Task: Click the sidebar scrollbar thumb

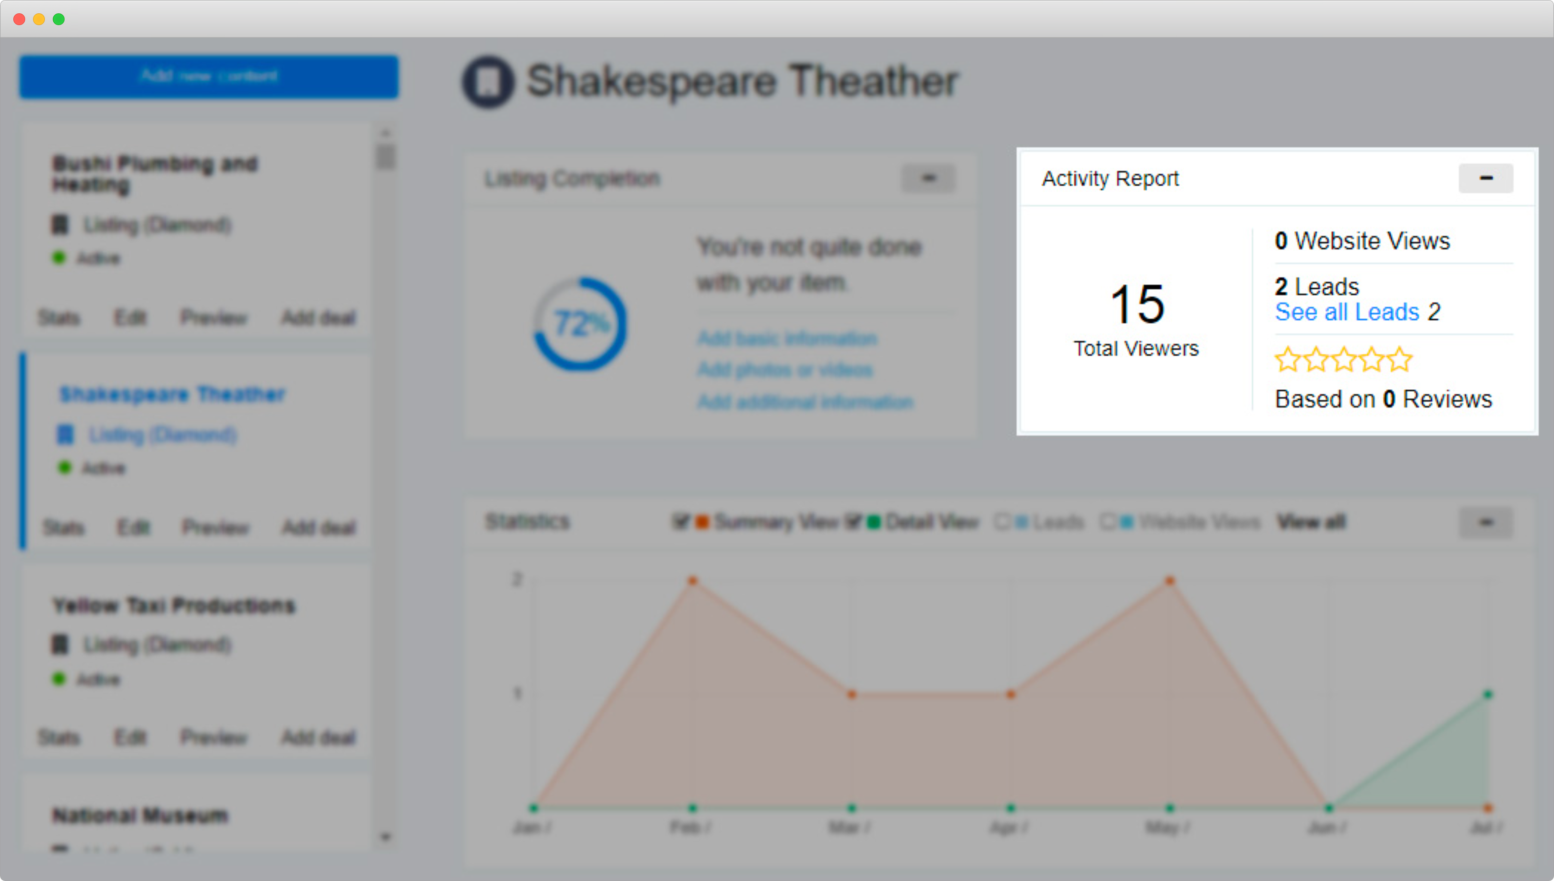Action: 386,157
